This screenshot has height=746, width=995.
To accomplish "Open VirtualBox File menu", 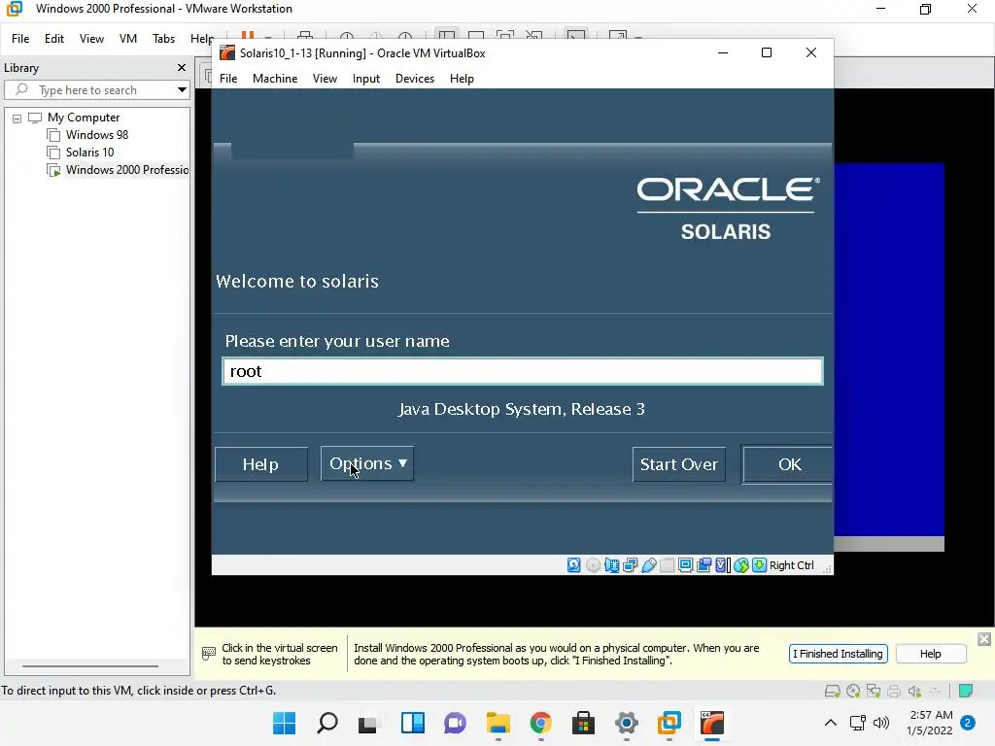I will click(228, 79).
